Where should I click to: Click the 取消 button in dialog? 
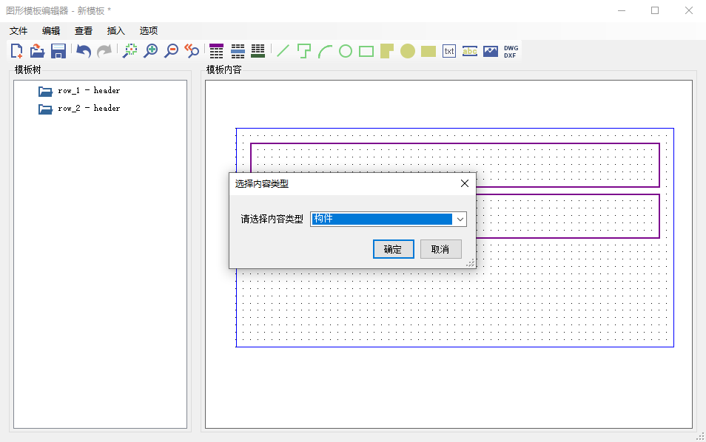click(x=441, y=249)
